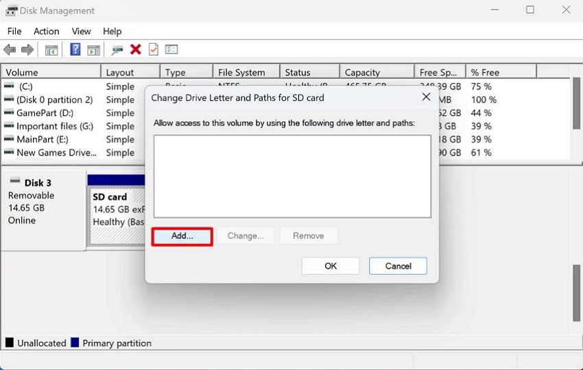Sort by the File System column header
The height and width of the screenshot is (370, 583).
point(246,72)
